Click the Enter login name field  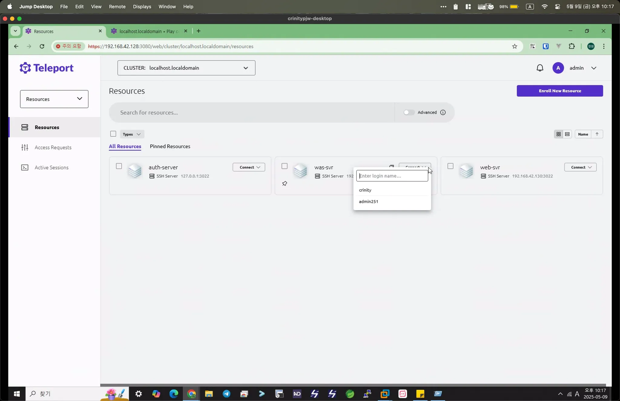[x=392, y=176]
